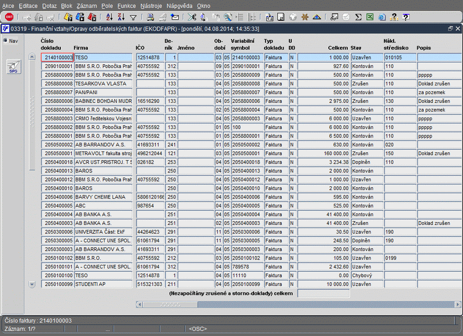Click the cost center cell 010105

pos(400,57)
